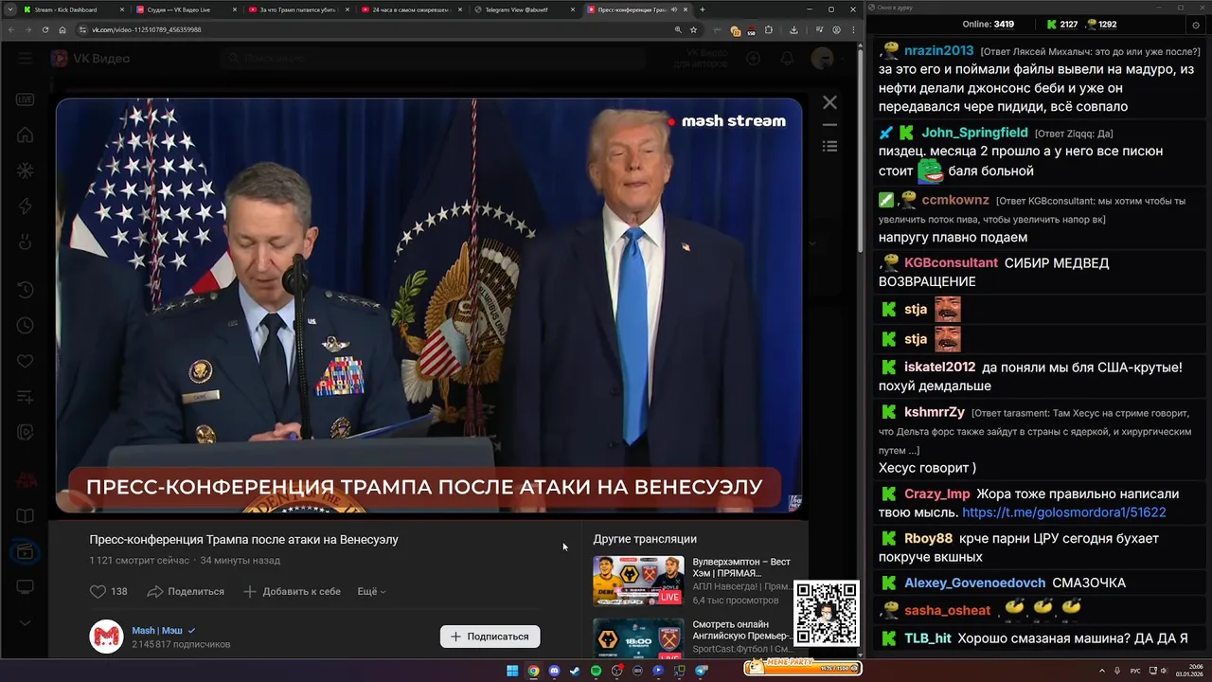
Task: Open Смотреть онлайн Английскую Премьер stream thumbnail
Action: (638, 637)
